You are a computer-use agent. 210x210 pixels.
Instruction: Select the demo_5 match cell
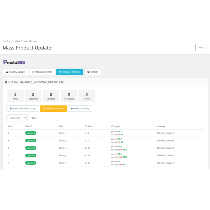tap(62, 155)
